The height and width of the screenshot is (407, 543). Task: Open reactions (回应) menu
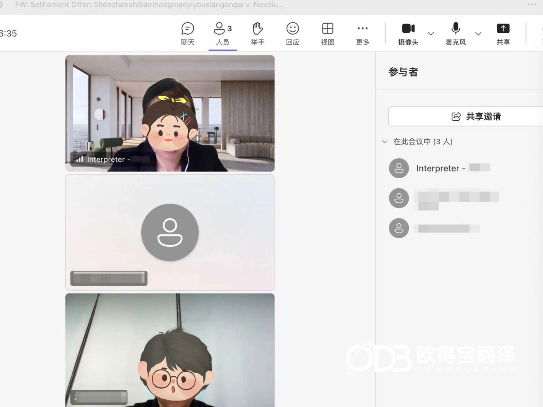click(293, 34)
